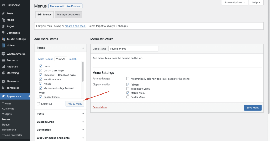
Task: Click the Templates folder icon
Action: click(3, 88)
